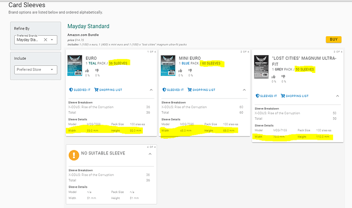Viewport: 352px width, 208px height.
Task: Open the Preferred Store dropdown
Action: point(36,69)
